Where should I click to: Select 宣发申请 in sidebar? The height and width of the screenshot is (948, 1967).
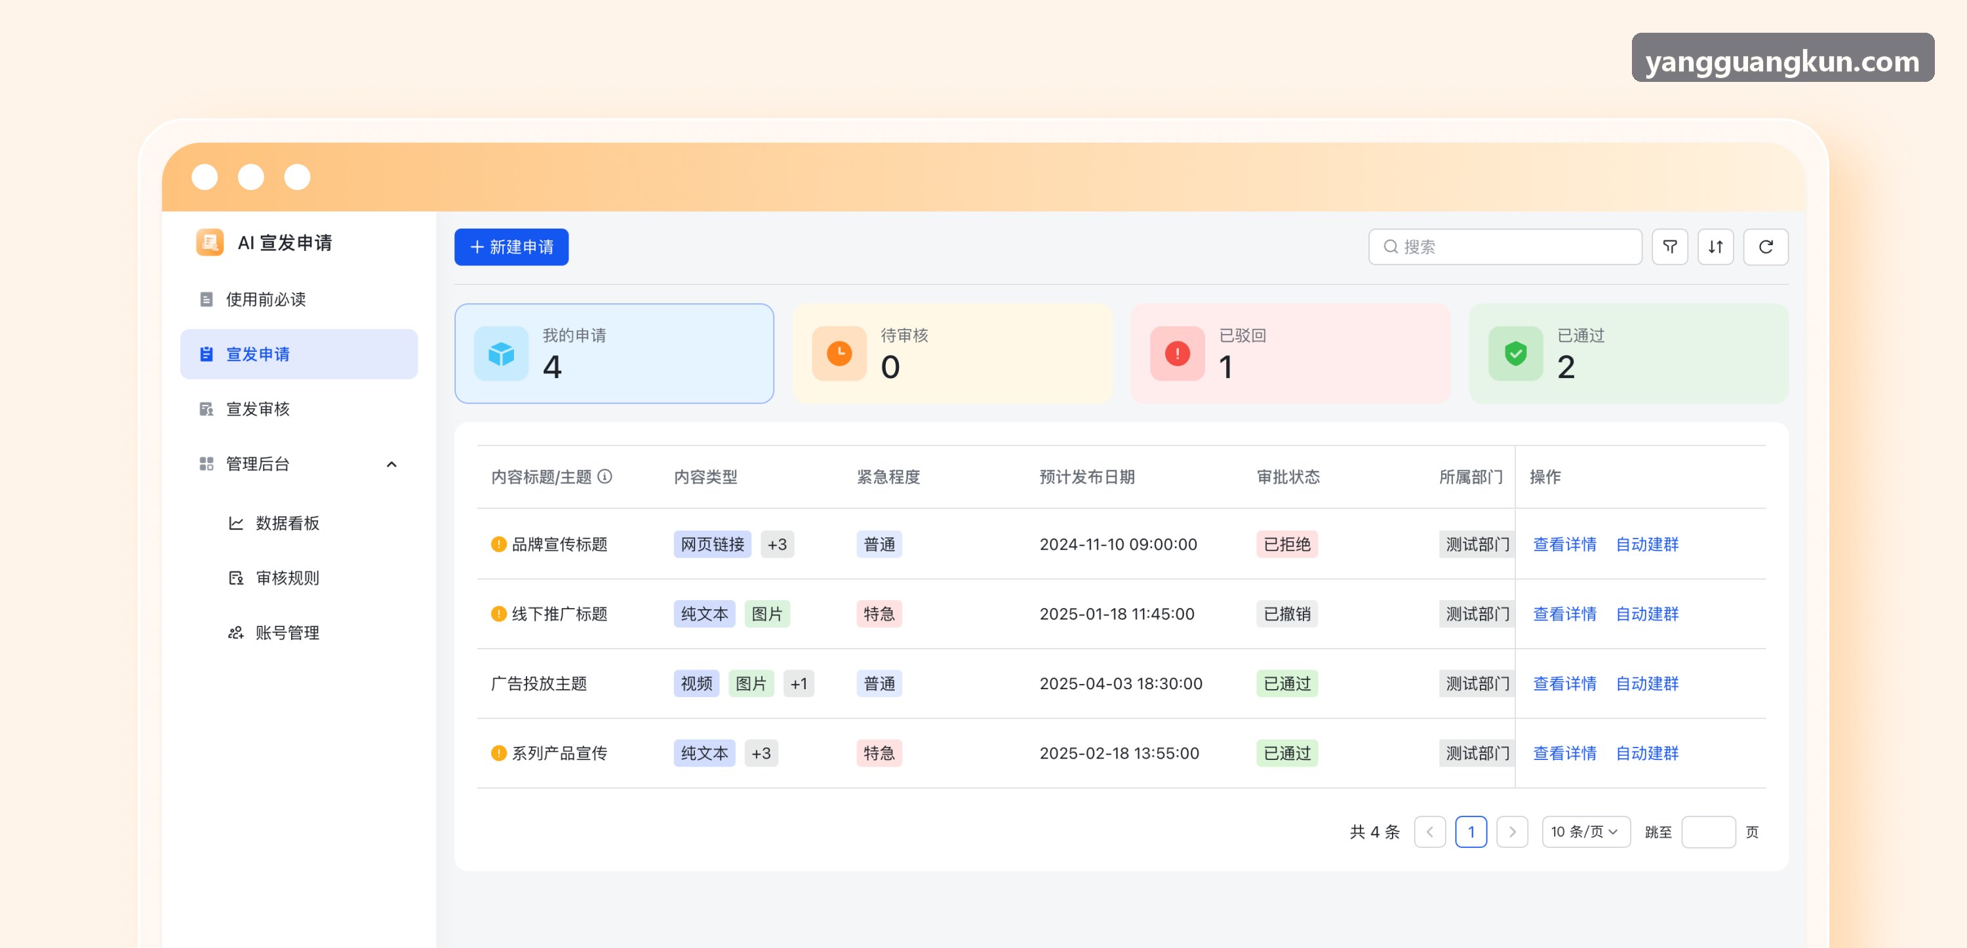tap(298, 354)
